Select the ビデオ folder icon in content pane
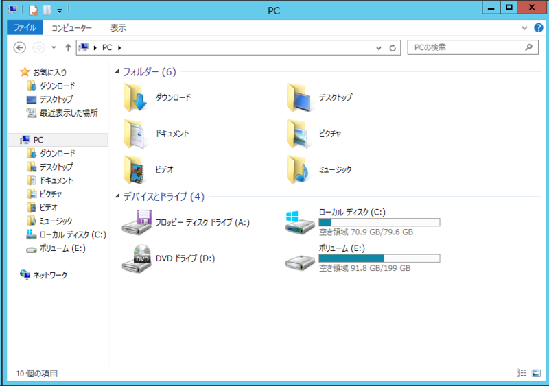Viewport: 549px width, 386px height. pyautogui.click(x=136, y=169)
